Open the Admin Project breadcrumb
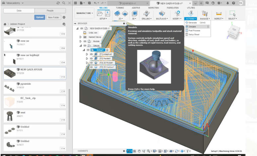Screen dimensions: 257x156 pyautogui.click(x=18, y=24)
